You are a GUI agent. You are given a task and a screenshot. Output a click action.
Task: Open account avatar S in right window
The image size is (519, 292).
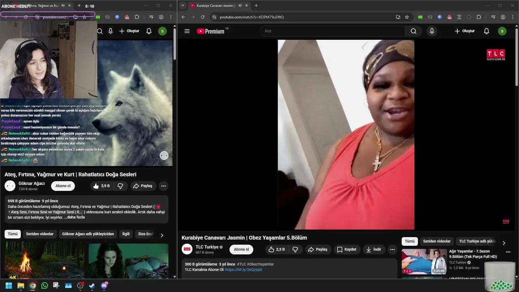[x=502, y=31]
